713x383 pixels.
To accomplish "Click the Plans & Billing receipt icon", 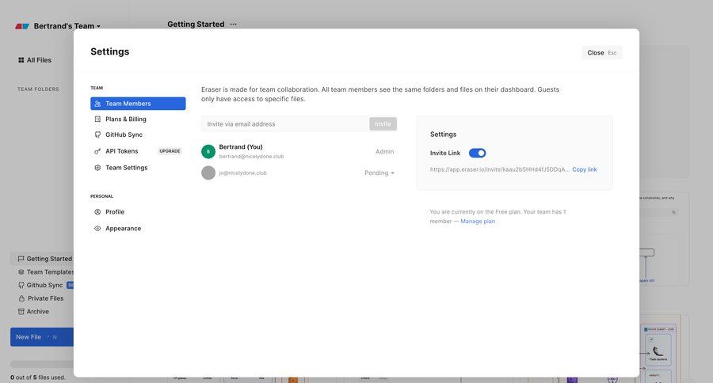I will click(x=97, y=119).
